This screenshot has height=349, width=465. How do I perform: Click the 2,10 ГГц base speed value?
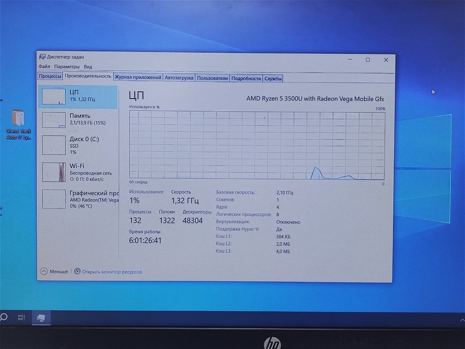coord(285,193)
